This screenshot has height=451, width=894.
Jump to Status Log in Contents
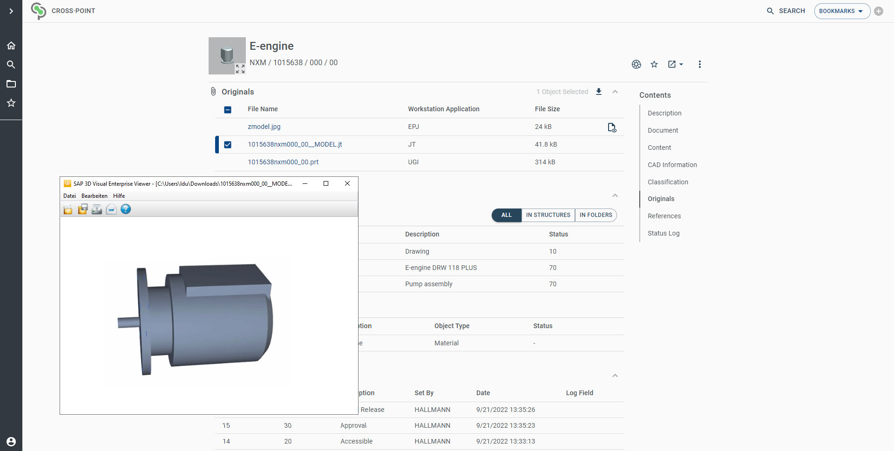tap(664, 233)
